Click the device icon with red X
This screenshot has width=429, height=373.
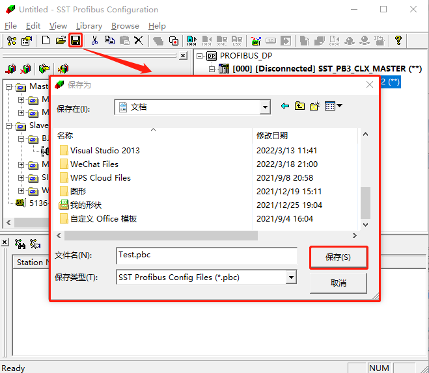click(25, 69)
